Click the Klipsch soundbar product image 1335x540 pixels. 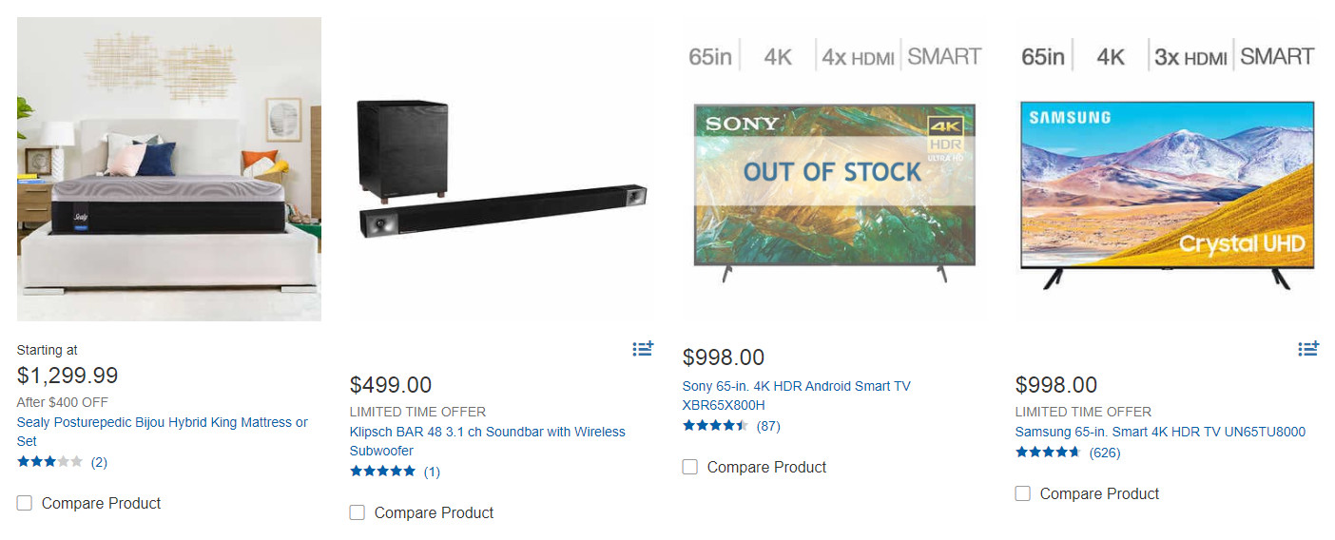(502, 169)
